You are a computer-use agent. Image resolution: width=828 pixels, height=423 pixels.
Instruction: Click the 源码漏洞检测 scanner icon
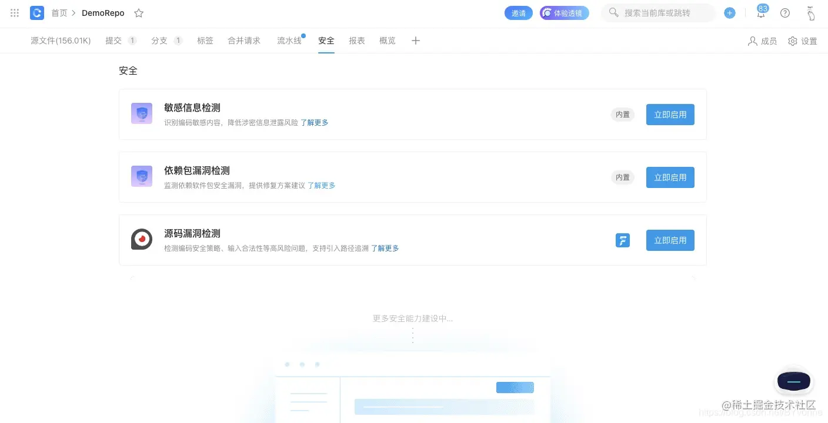point(142,239)
